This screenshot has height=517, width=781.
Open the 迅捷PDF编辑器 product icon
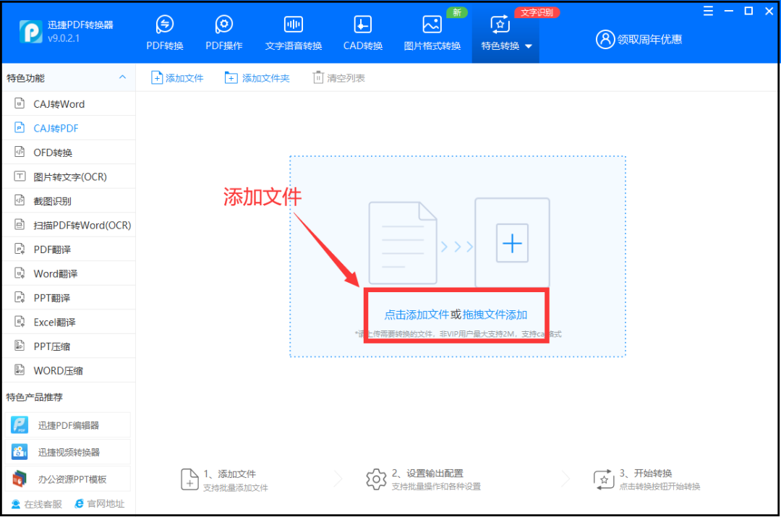click(x=20, y=425)
